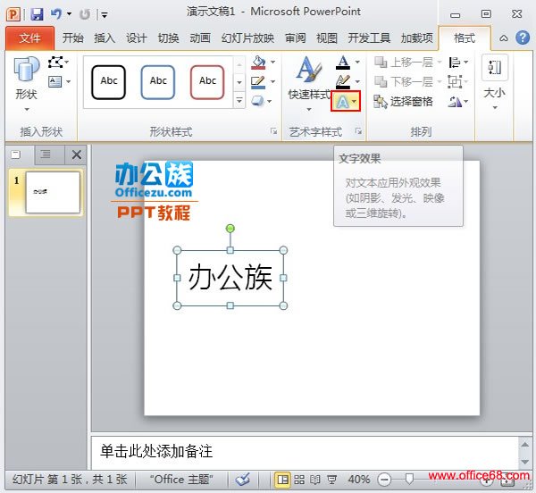Select slide 1 thumbnail
This screenshot has width=536, height=493.
(x=53, y=192)
